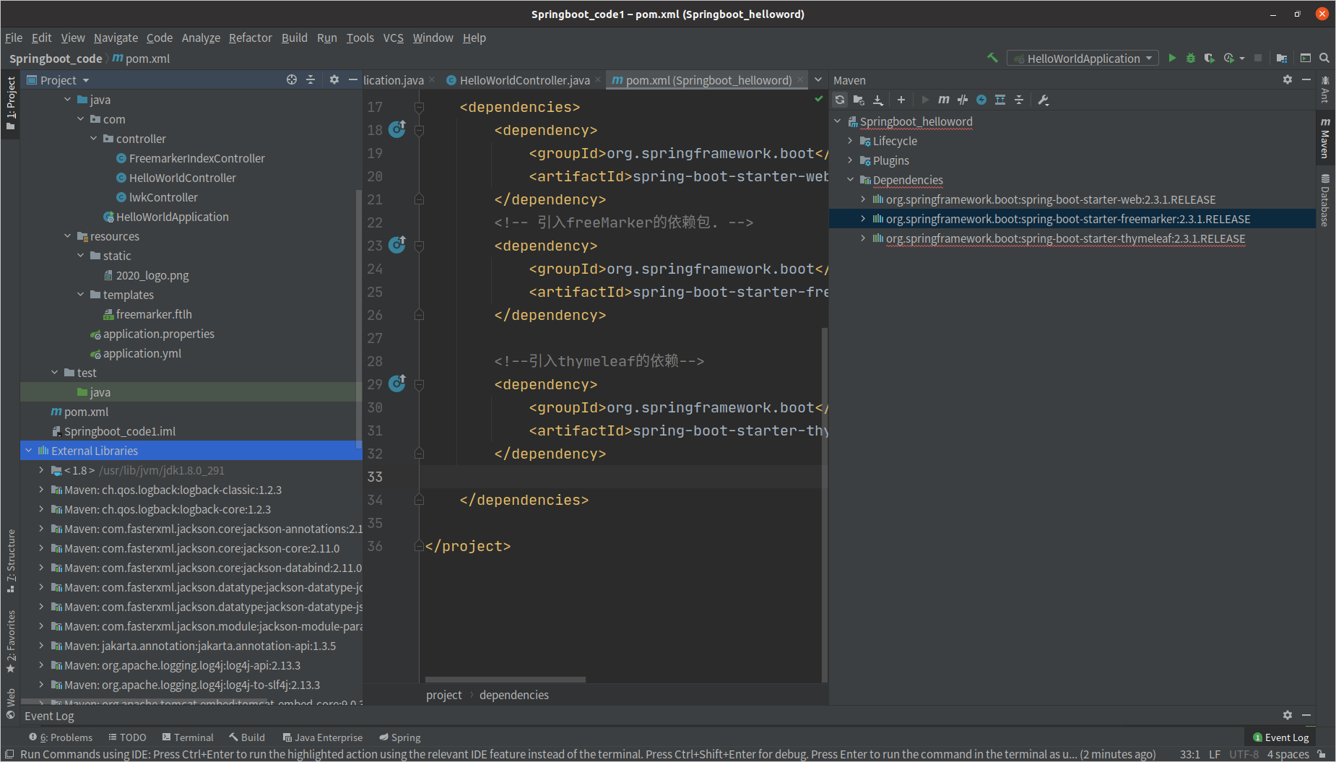Click the LF line separator status item
Viewport: 1336px width, 762px height.
point(1215,754)
